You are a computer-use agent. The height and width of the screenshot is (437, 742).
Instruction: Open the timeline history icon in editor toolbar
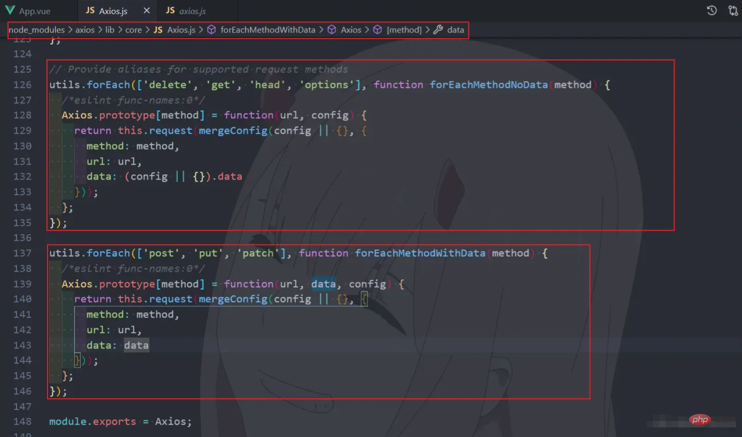pos(712,11)
